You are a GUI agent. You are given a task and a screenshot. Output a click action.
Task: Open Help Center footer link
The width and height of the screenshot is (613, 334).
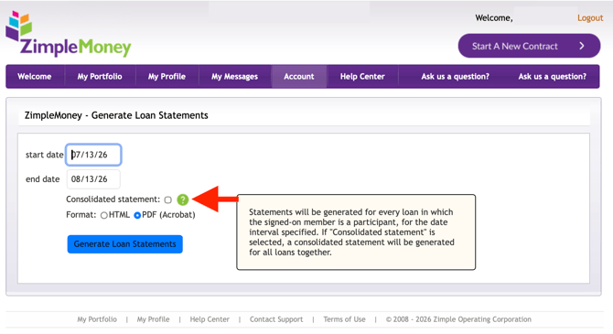(210, 319)
